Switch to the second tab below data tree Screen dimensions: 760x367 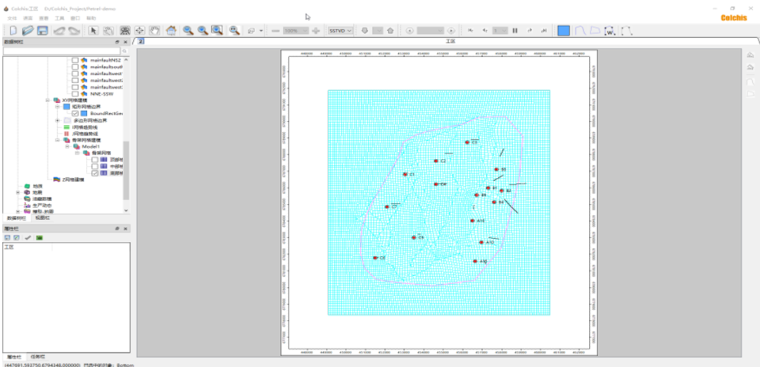43,218
